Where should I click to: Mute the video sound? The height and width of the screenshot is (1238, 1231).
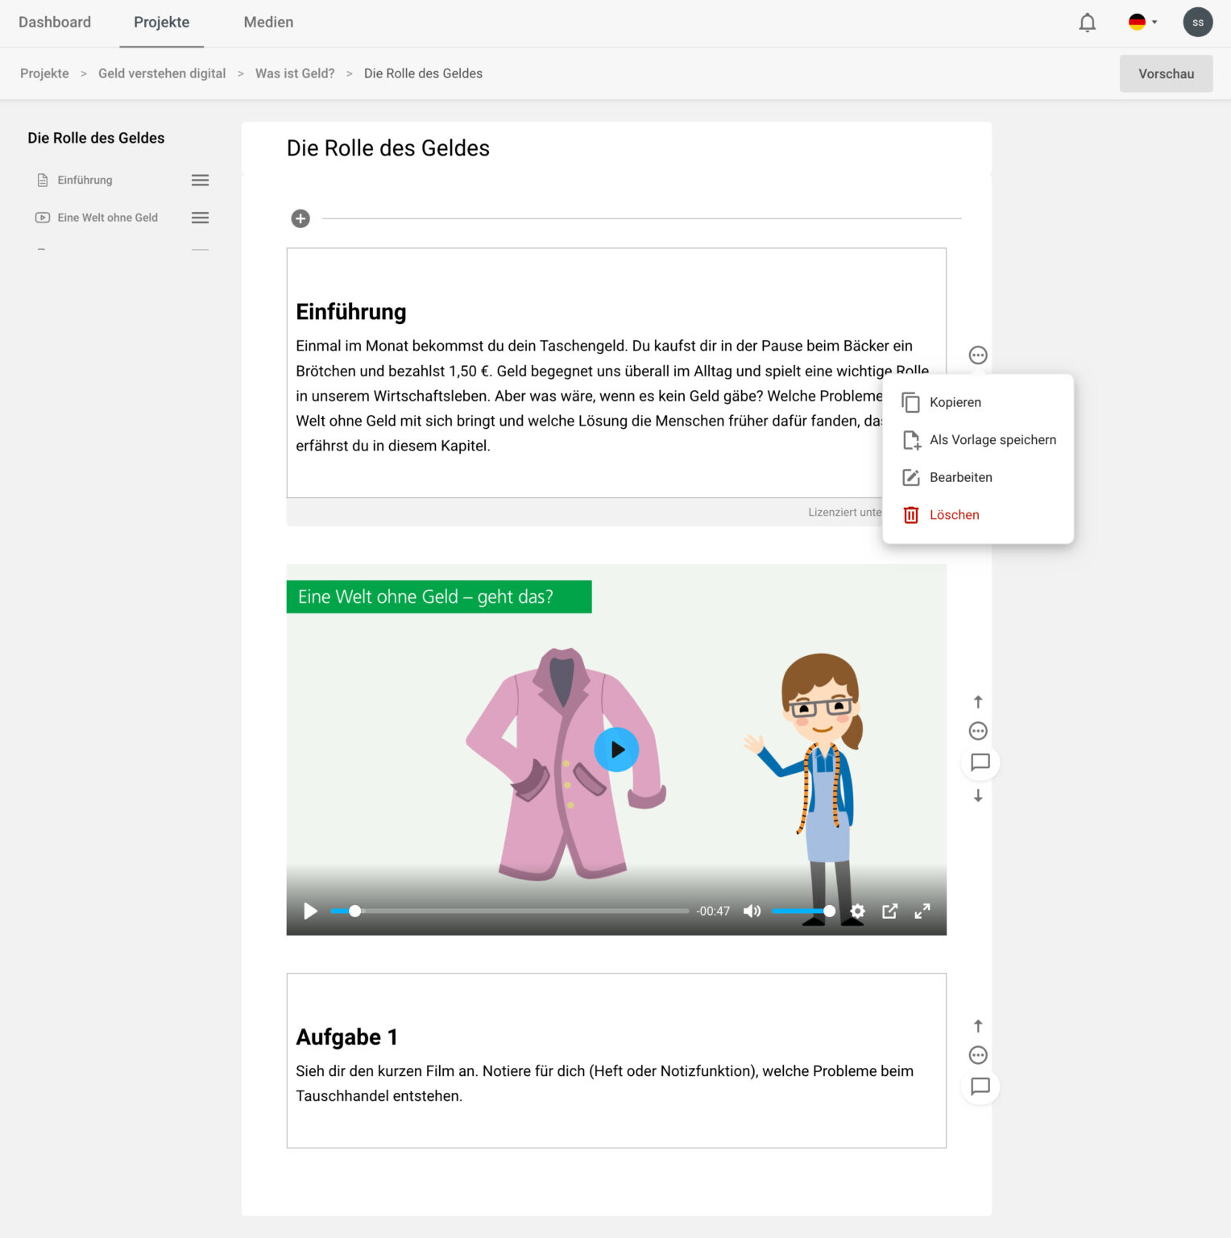752,911
